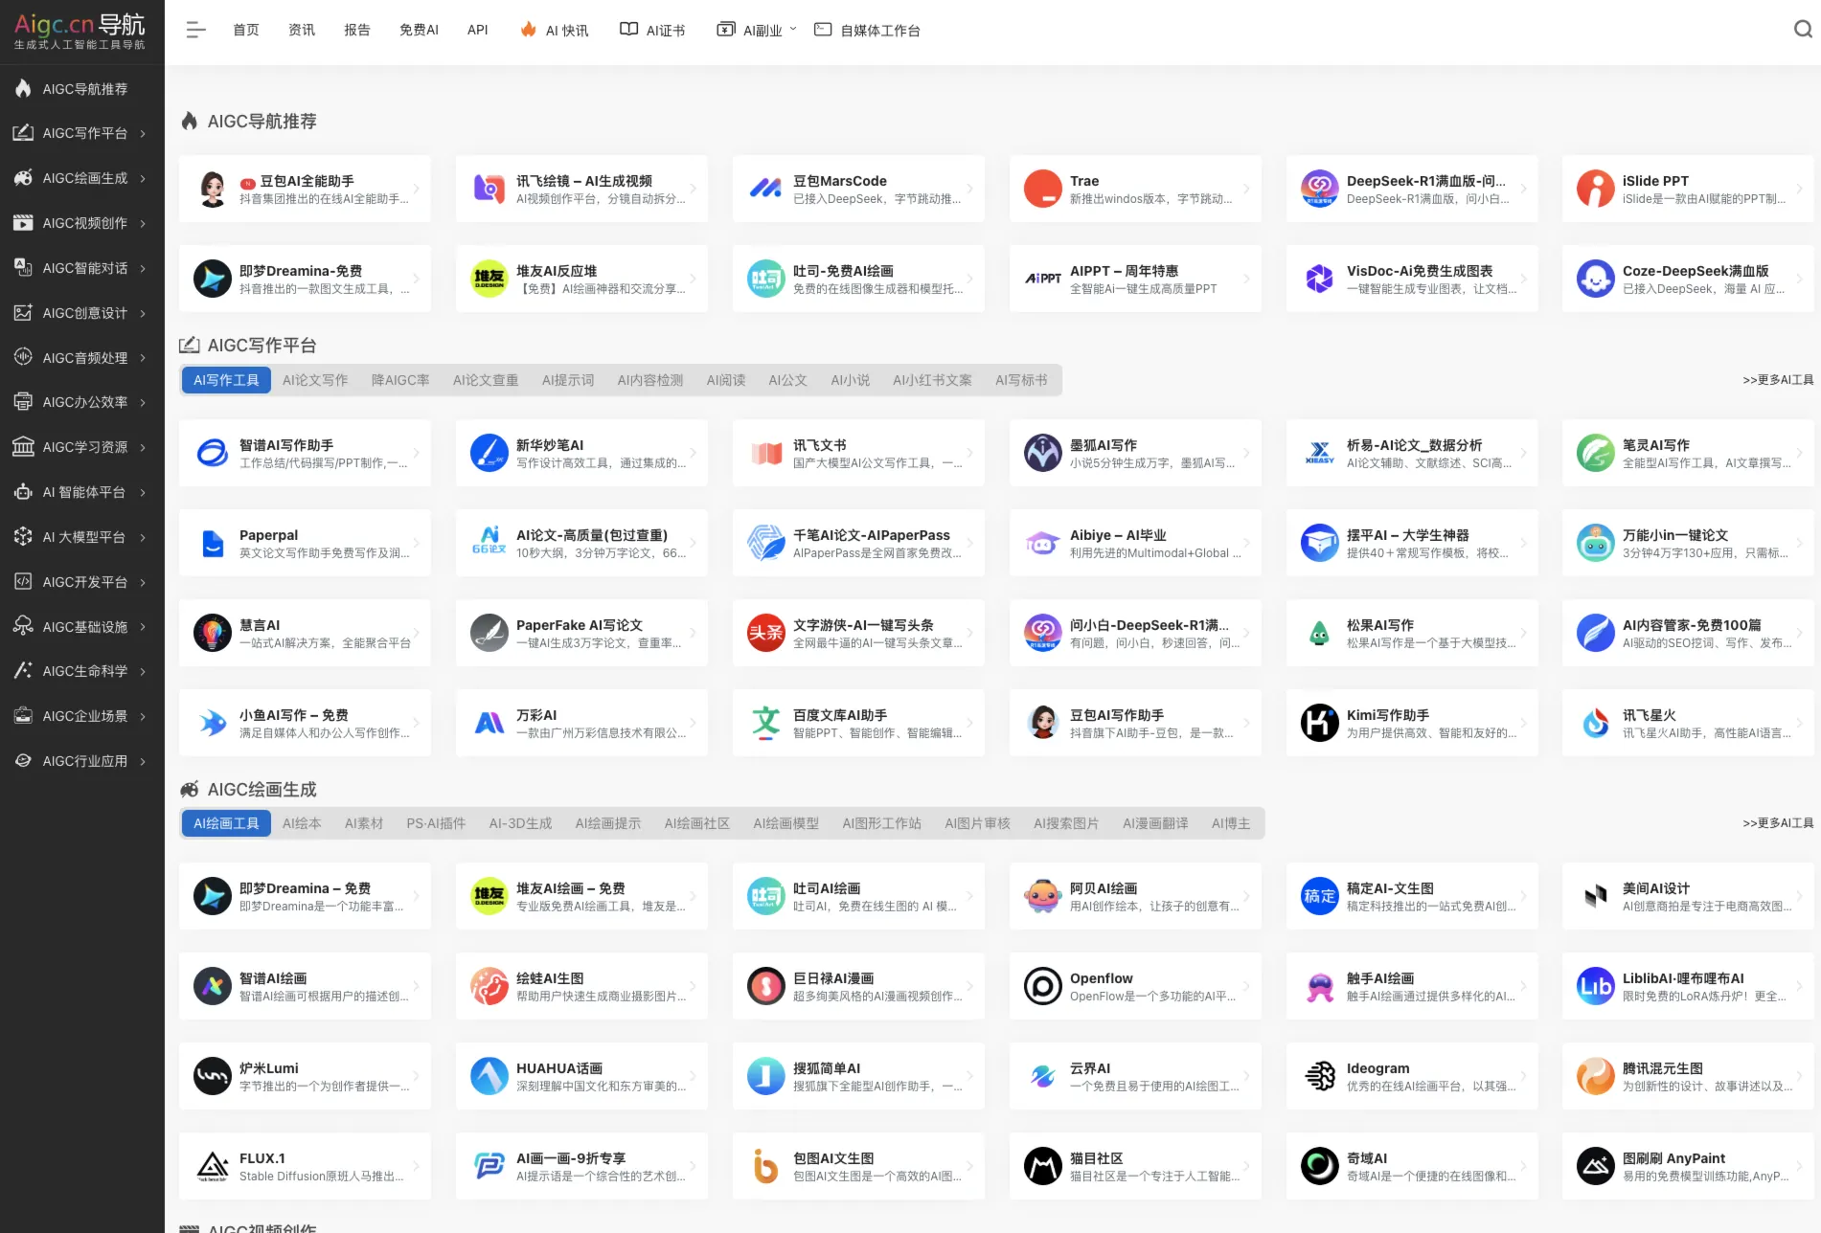Select the AI搜索图片 tab
This screenshot has width=1821, height=1233.
pyautogui.click(x=1066, y=823)
